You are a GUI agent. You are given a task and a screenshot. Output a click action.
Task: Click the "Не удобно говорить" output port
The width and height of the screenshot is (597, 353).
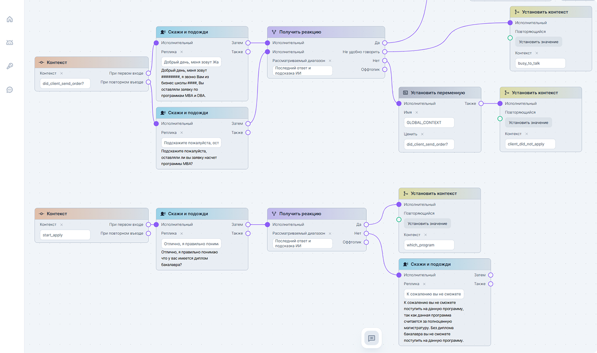click(x=385, y=52)
